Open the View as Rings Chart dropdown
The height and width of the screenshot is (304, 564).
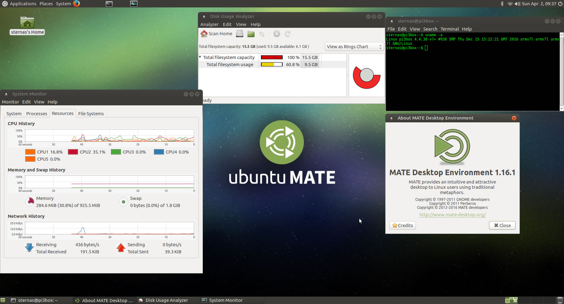click(x=354, y=47)
